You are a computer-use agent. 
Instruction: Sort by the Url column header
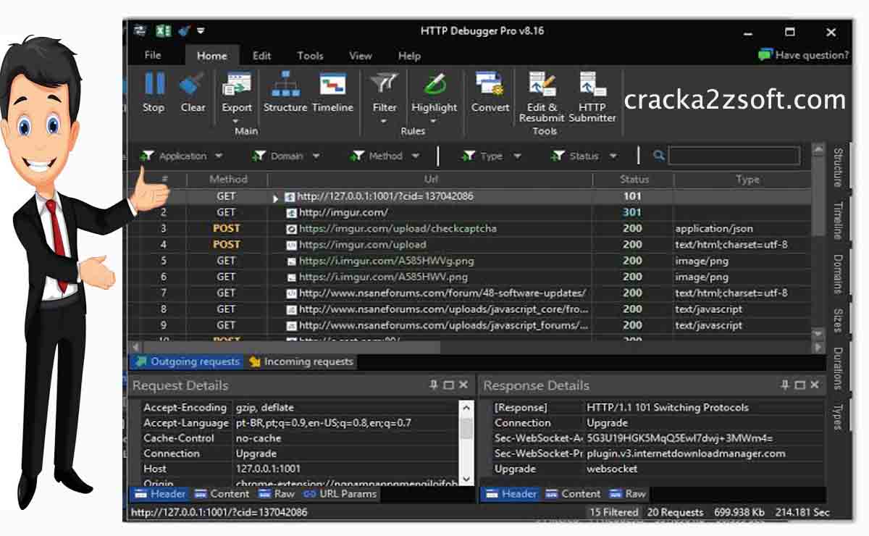(431, 179)
